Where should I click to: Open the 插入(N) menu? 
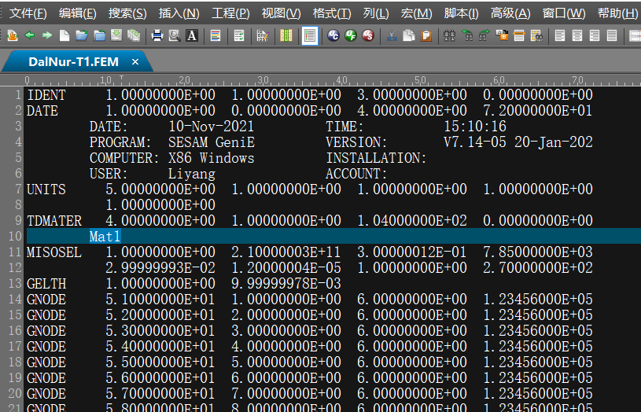pyautogui.click(x=179, y=13)
